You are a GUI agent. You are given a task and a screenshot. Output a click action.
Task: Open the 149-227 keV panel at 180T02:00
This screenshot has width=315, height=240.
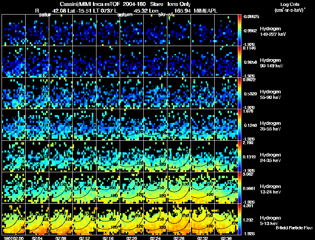coord(14,30)
